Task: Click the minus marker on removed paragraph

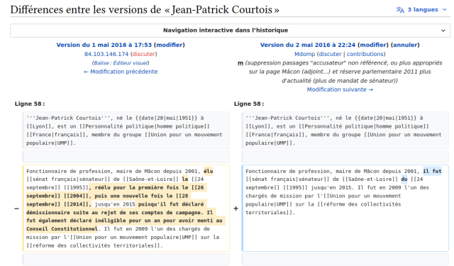Action: click(16, 209)
